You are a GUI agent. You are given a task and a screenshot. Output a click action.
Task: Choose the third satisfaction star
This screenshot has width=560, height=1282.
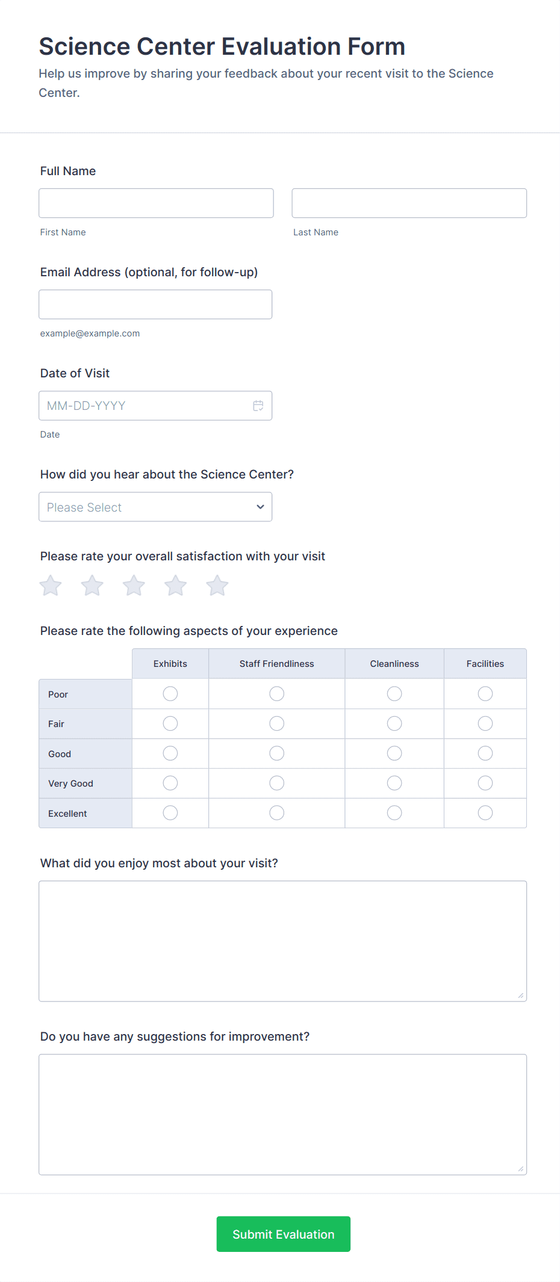pyautogui.click(x=134, y=586)
